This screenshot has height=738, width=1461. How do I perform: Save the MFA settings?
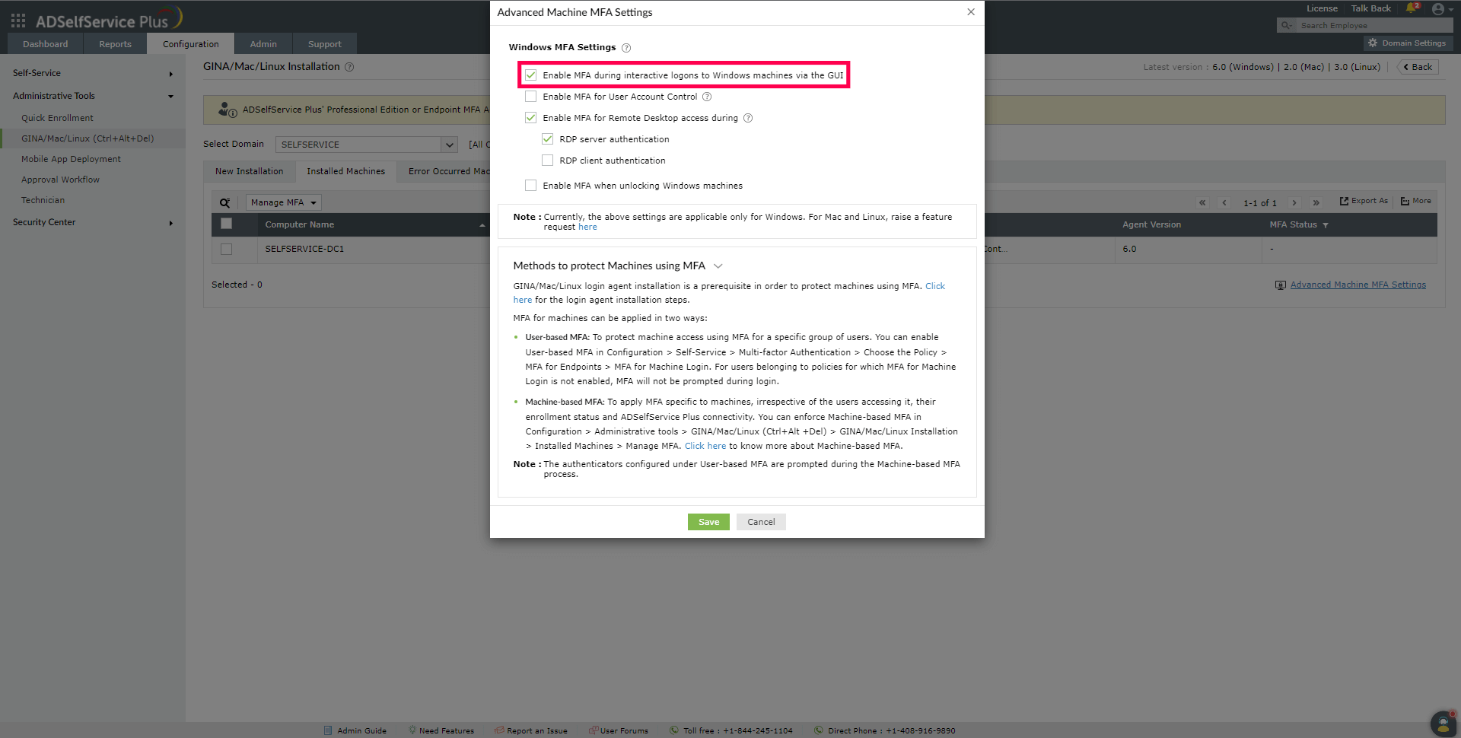(708, 522)
